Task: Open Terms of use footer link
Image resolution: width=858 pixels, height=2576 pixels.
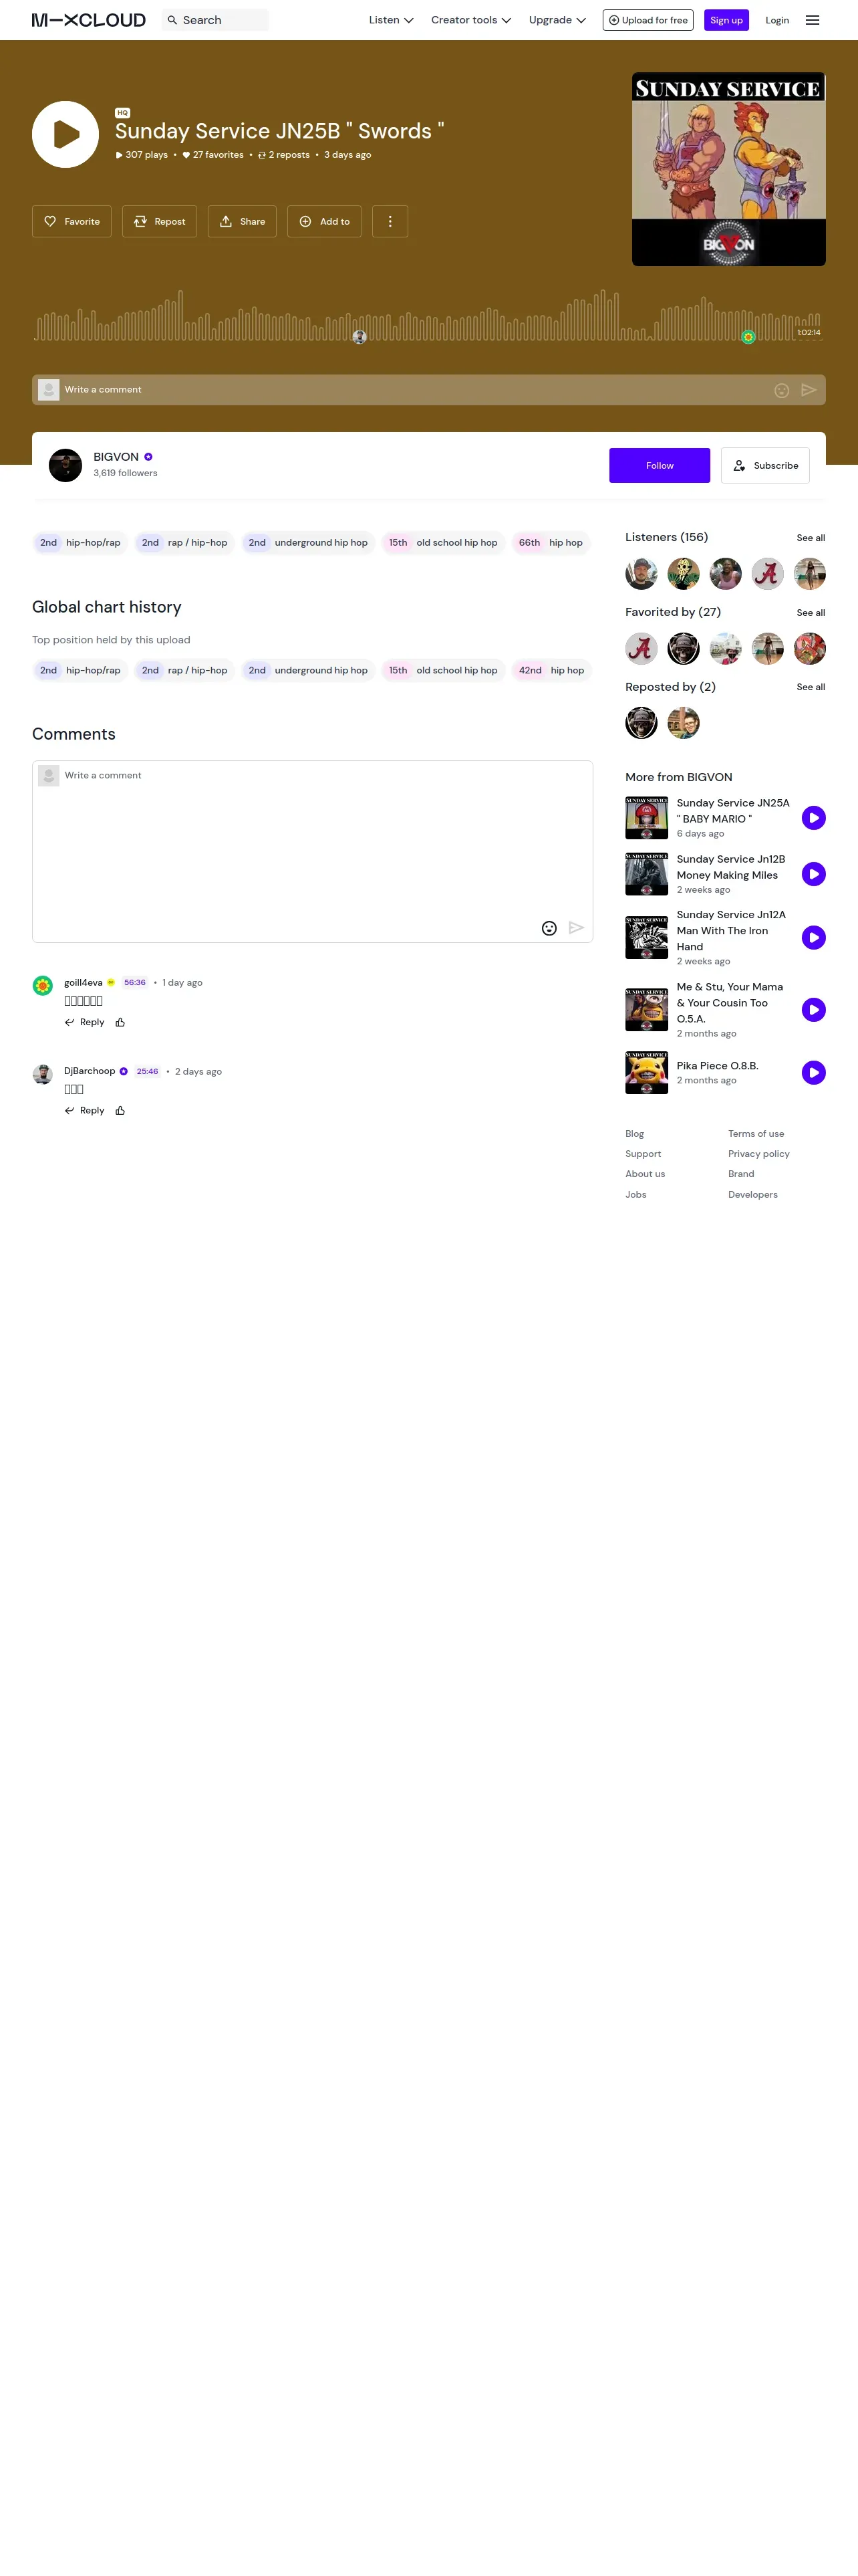Action: (756, 1134)
